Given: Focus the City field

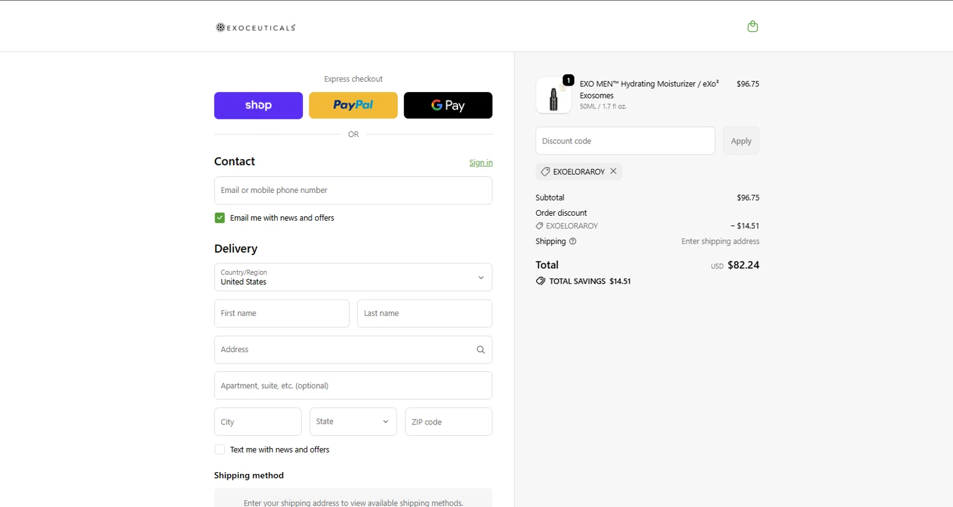Looking at the screenshot, I should (258, 421).
